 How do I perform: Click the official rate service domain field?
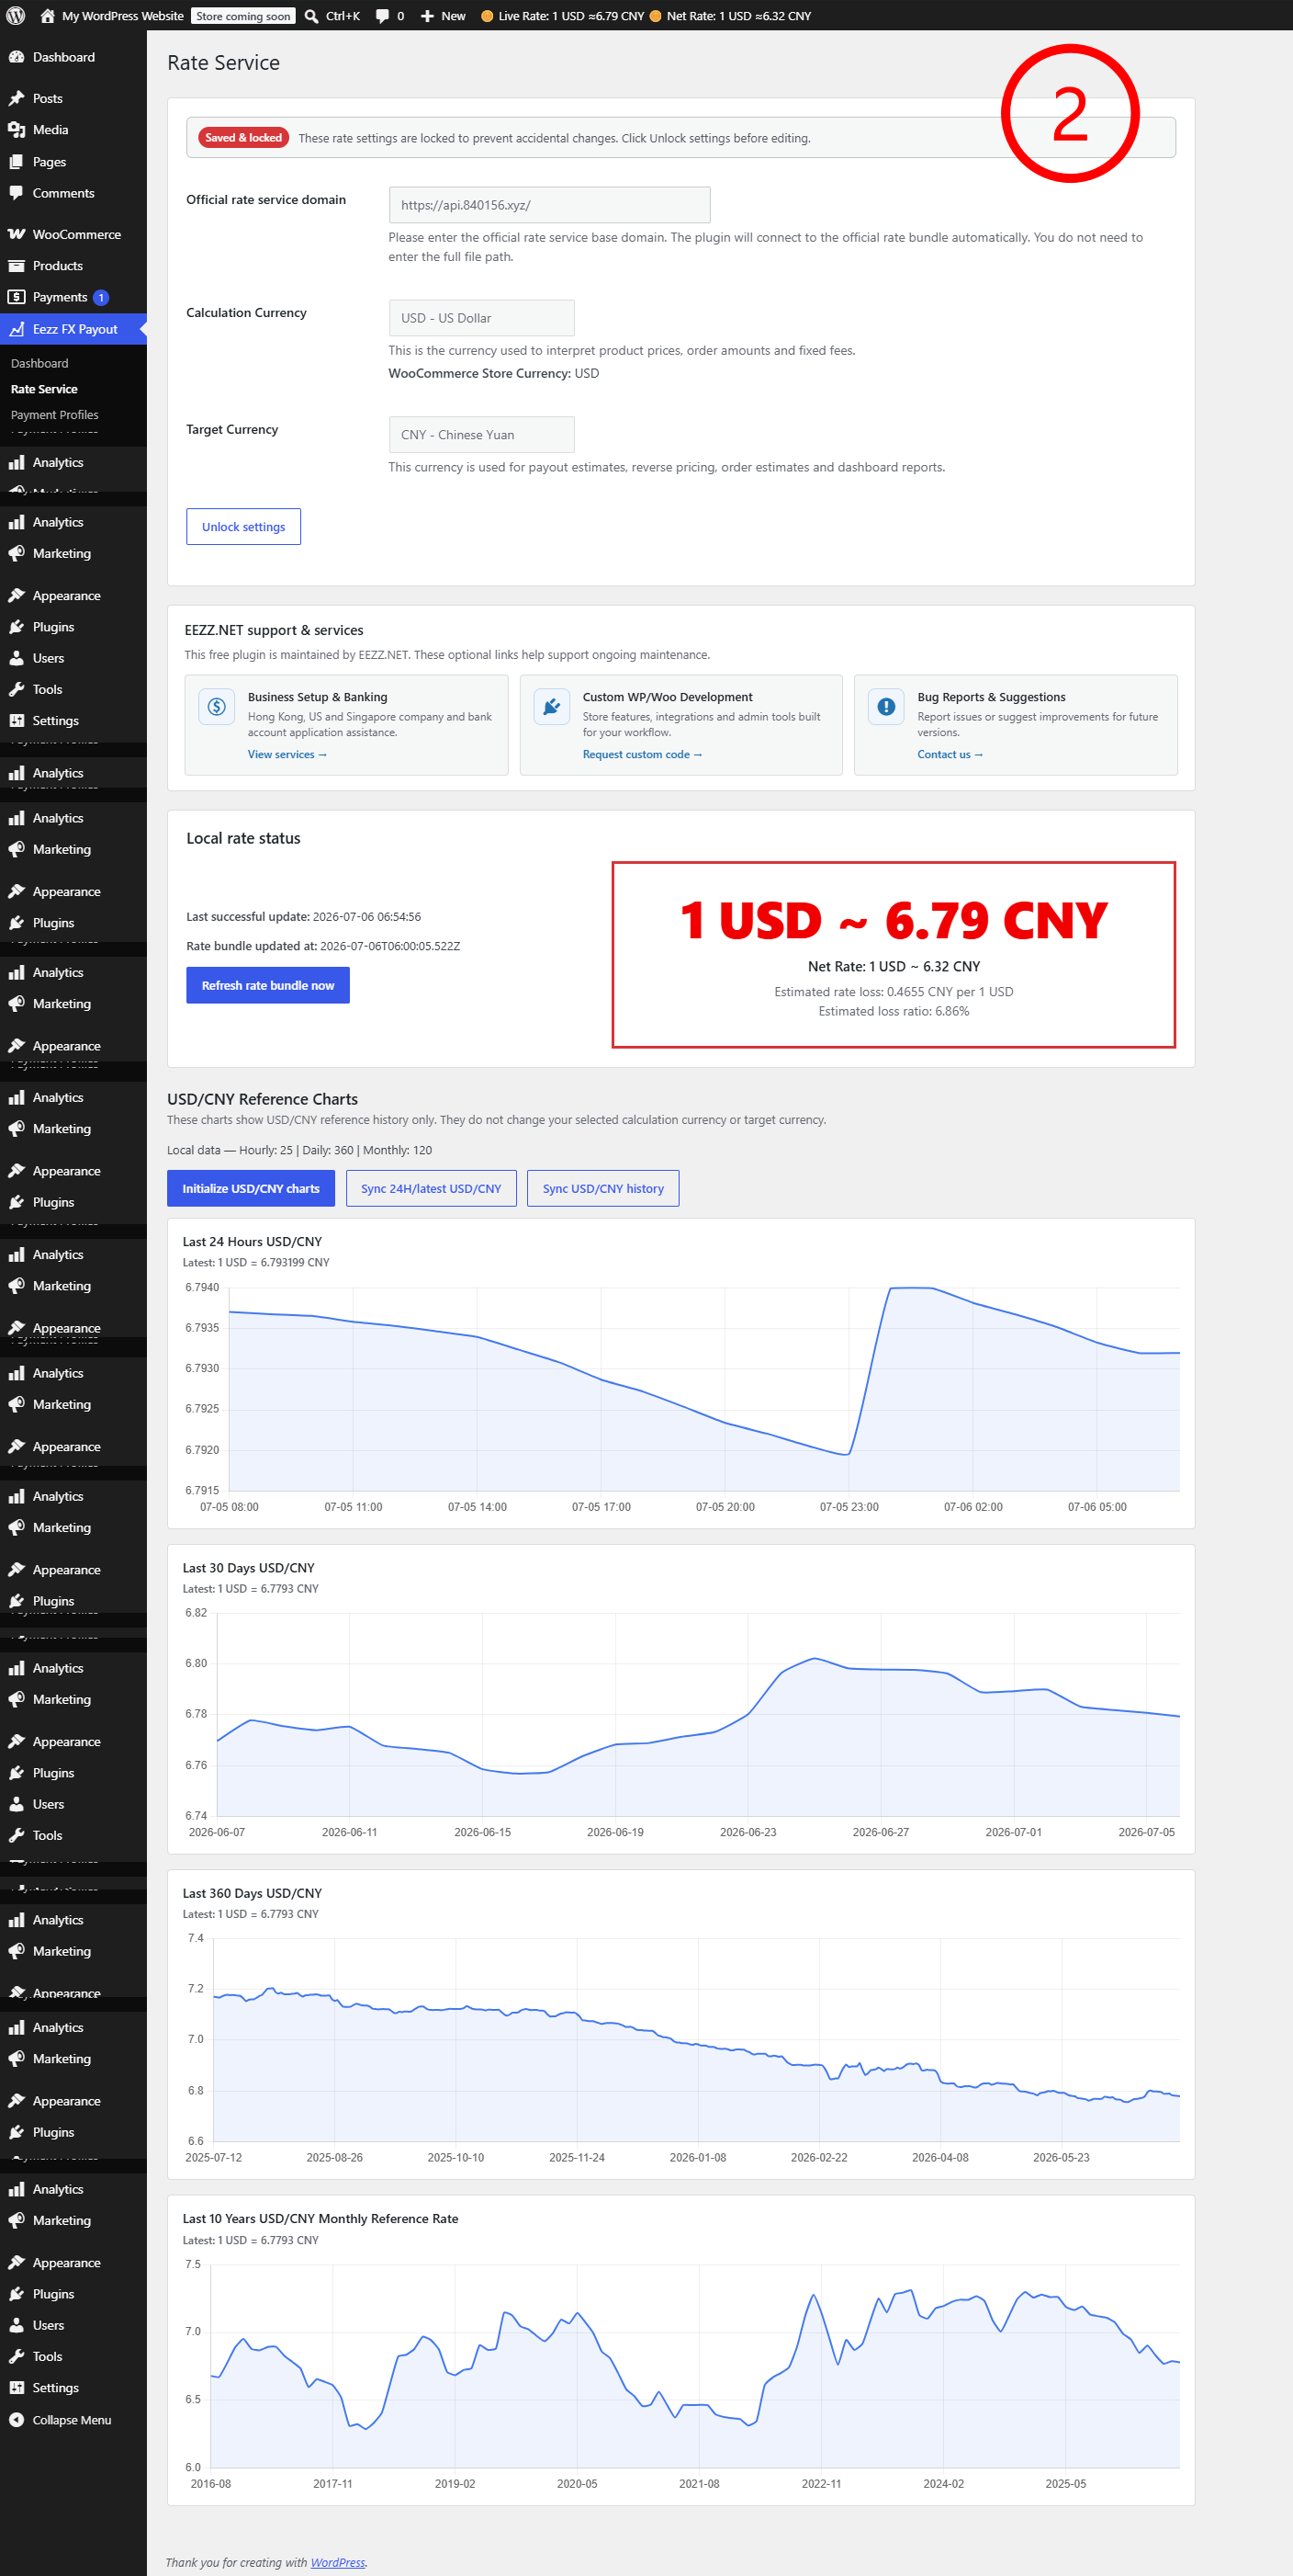[x=549, y=205]
